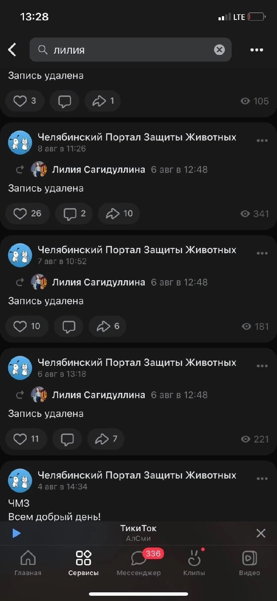Open the Мессенджер tab
This screenshot has height=601, width=277.
139,562
